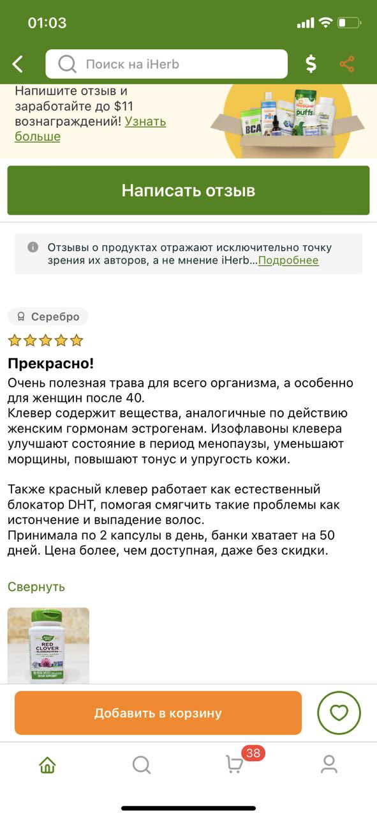Tap the search magnifier in search bar
This screenshot has width=377, height=818.
(67, 64)
